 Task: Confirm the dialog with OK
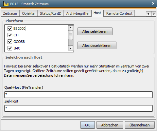88,125
